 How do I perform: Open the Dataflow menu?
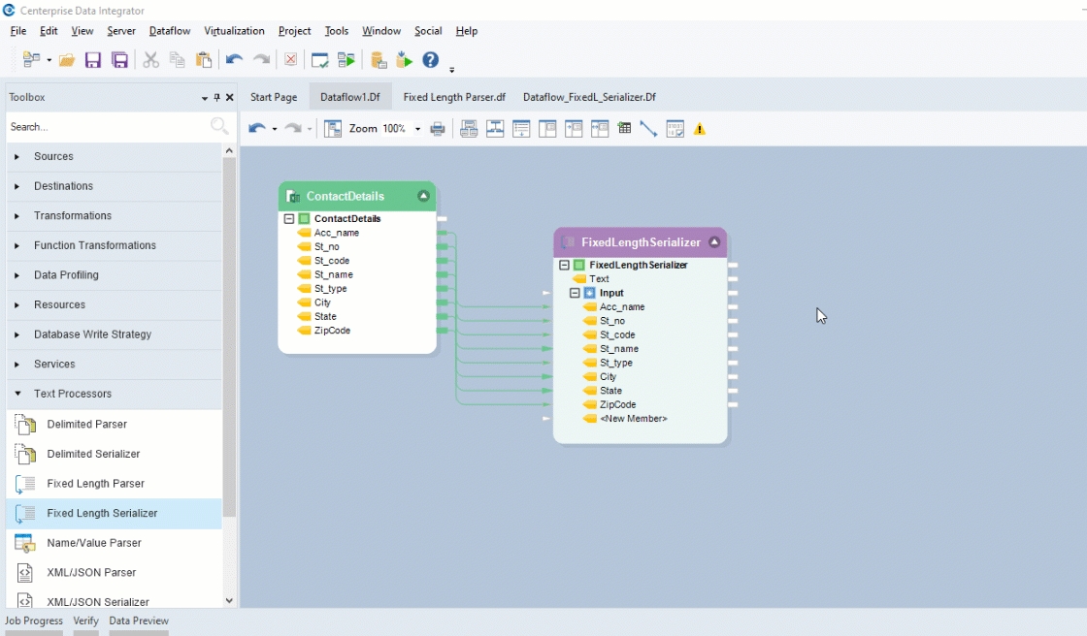169,31
